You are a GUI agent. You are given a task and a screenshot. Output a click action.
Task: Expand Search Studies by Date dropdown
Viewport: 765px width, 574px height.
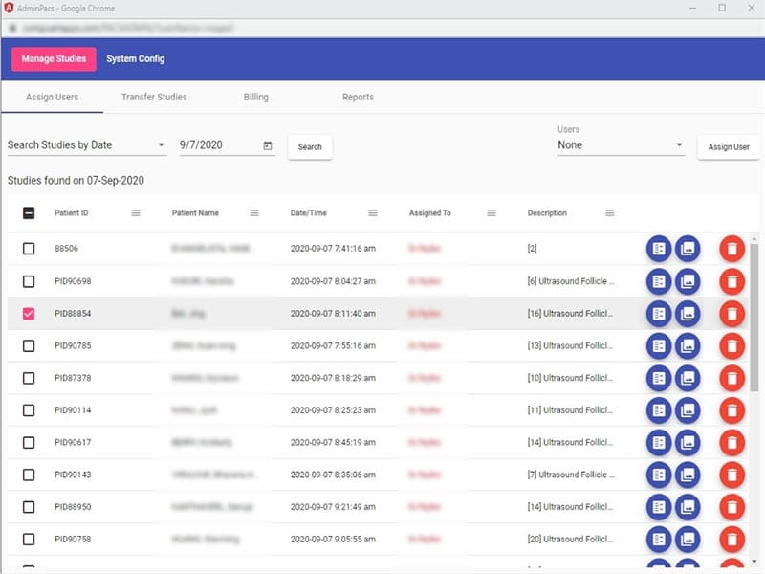[87, 145]
